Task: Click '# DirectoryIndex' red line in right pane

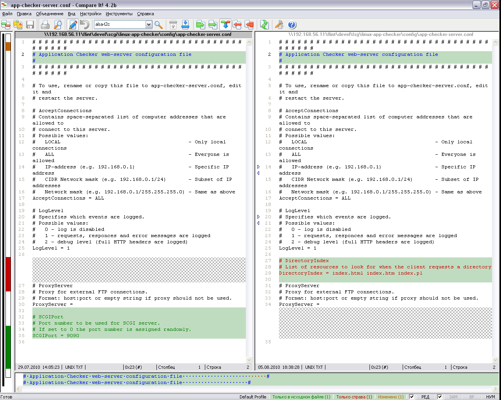Action: [x=304, y=261]
